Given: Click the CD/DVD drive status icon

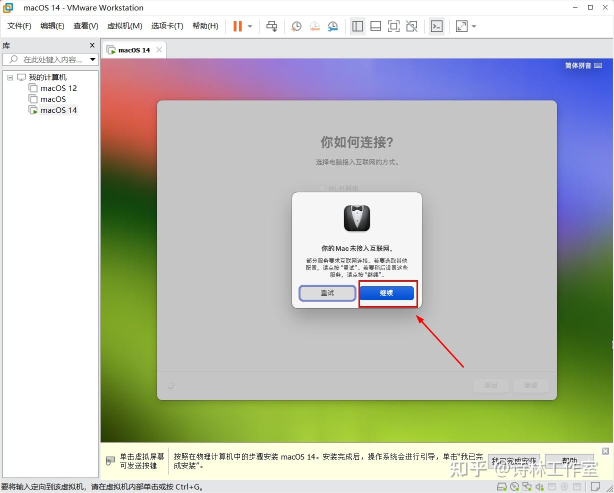Looking at the screenshot, I should [x=514, y=487].
